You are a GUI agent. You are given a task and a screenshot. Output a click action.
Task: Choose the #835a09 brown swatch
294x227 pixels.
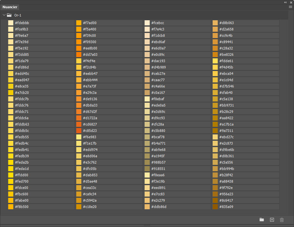(x=215, y=207)
